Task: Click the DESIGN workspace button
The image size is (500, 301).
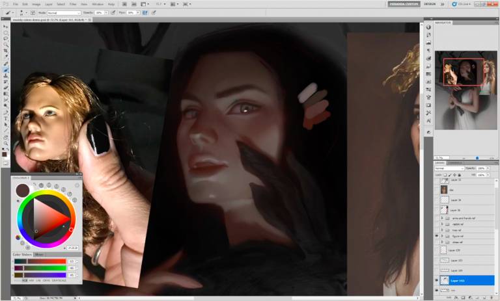Action: [430, 4]
